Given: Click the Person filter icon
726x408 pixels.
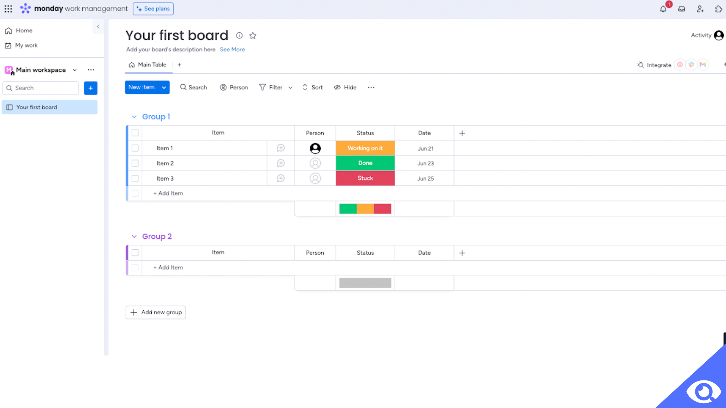Looking at the screenshot, I should coord(223,87).
